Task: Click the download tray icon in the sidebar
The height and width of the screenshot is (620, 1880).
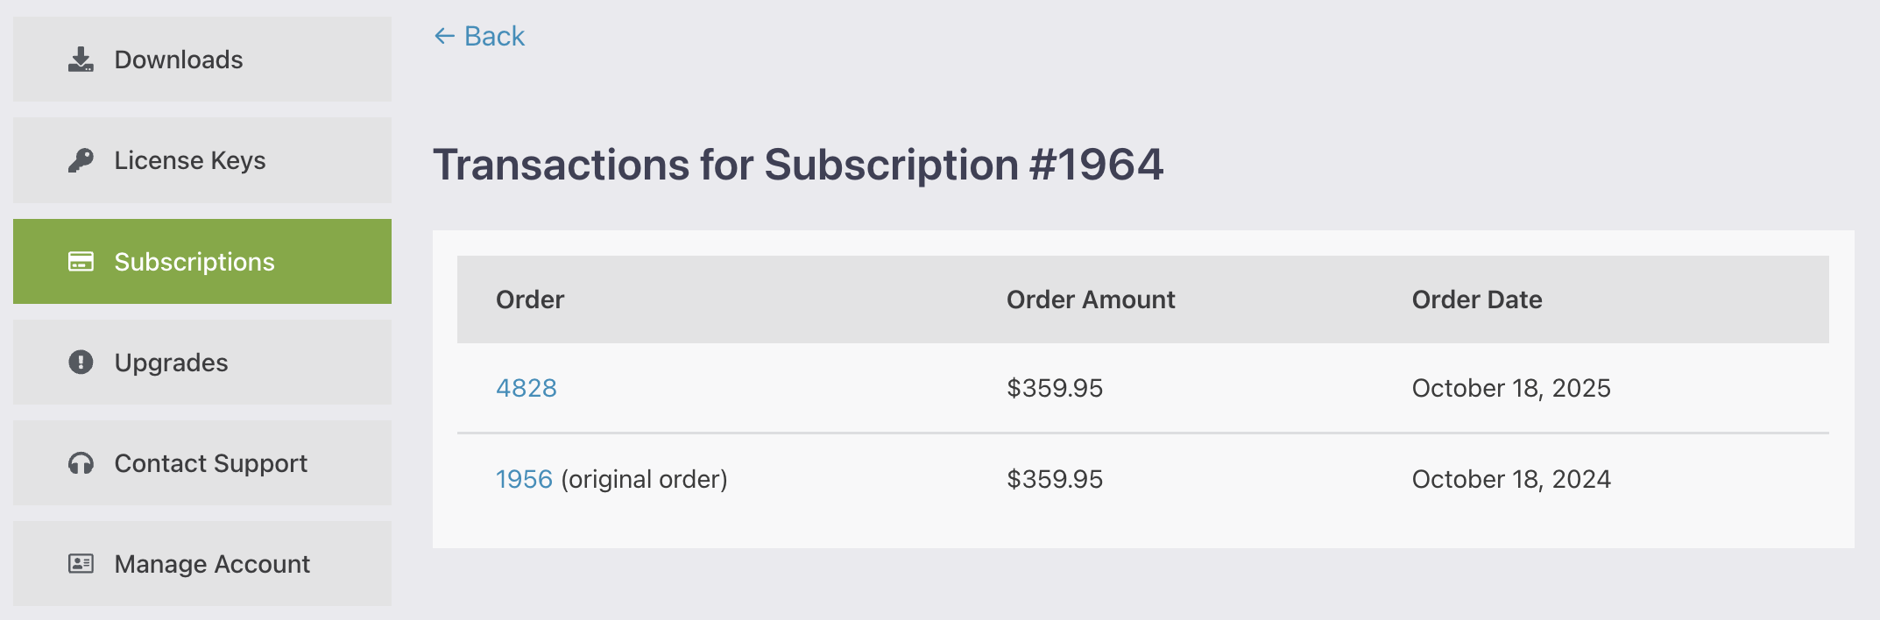Action: click(x=81, y=60)
